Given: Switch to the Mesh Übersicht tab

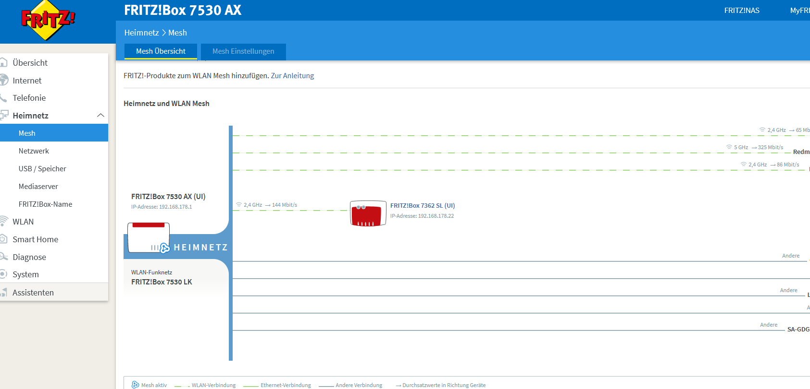Looking at the screenshot, I should click(x=161, y=51).
